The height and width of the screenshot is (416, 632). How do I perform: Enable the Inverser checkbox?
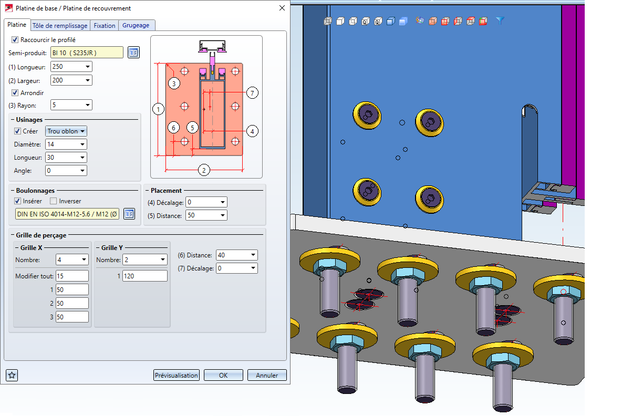point(53,201)
